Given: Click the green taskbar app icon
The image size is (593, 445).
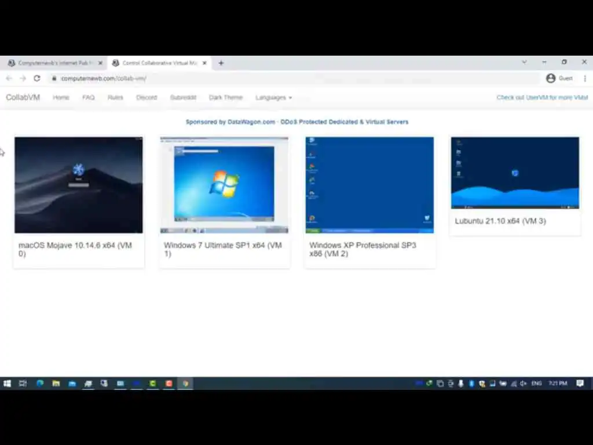Looking at the screenshot, I should [x=153, y=384].
